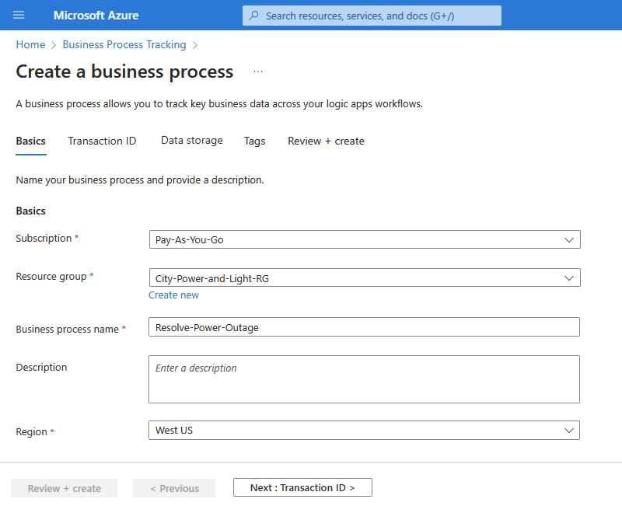Open the Review + create tab
622x513 pixels.
(x=326, y=141)
